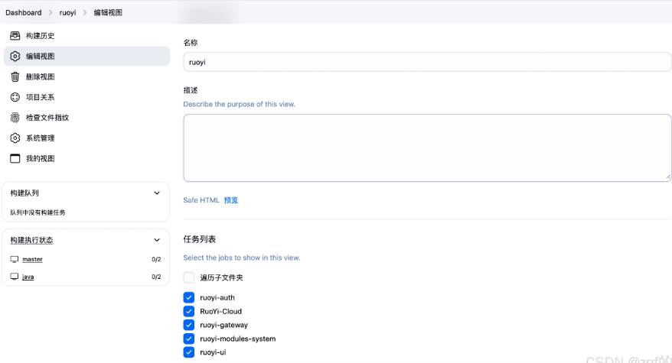
Task: Collapse the build executor status (构建执行状态) panel
Action: [x=157, y=240]
